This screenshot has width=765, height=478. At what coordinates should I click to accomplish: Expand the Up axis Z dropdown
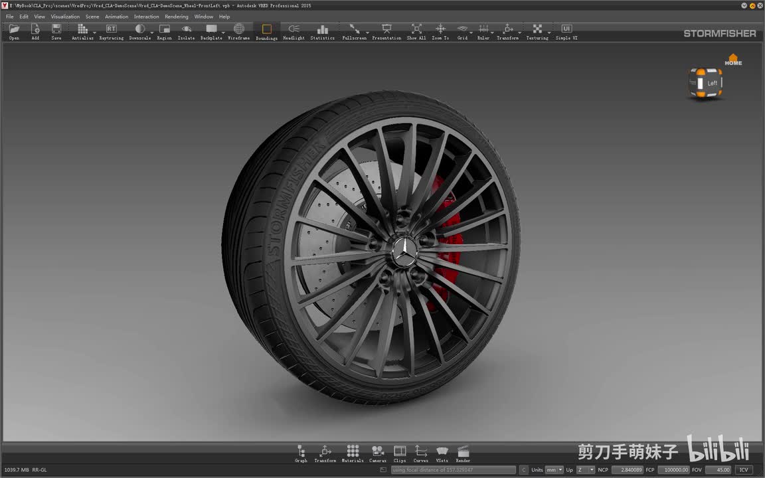click(x=586, y=470)
